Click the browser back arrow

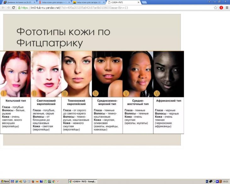pos(3,8)
